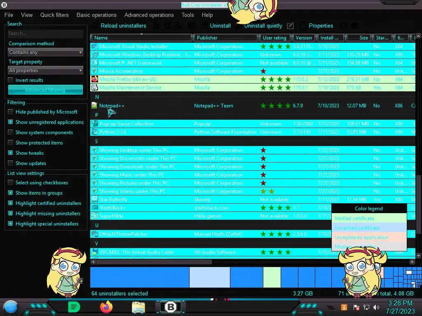This screenshot has width=422, height=316.
Task: Open the Start orb on the taskbar
Action: point(11,307)
